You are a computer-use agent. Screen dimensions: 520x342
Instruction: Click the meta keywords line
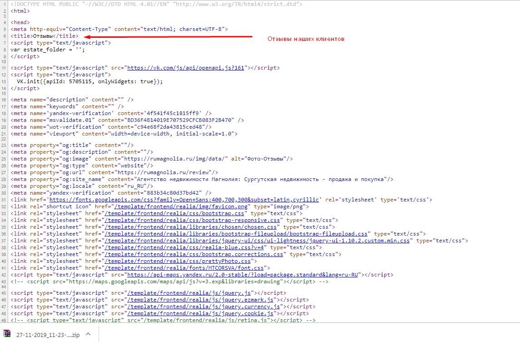(x=67, y=106)
